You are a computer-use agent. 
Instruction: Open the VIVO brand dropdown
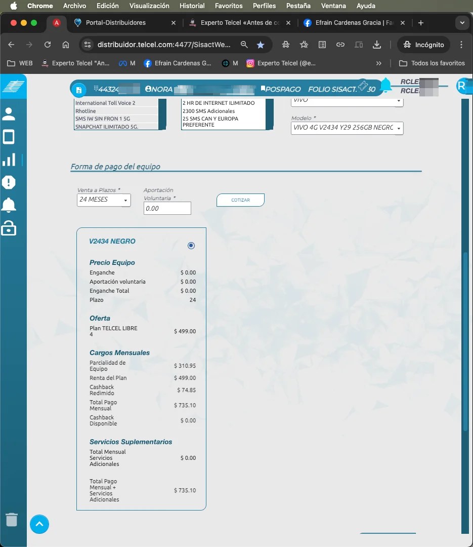[347, 102]
